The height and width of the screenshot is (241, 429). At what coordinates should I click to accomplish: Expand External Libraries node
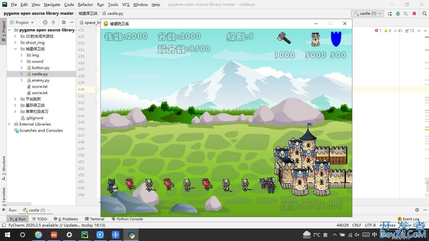tap(9, 124)
